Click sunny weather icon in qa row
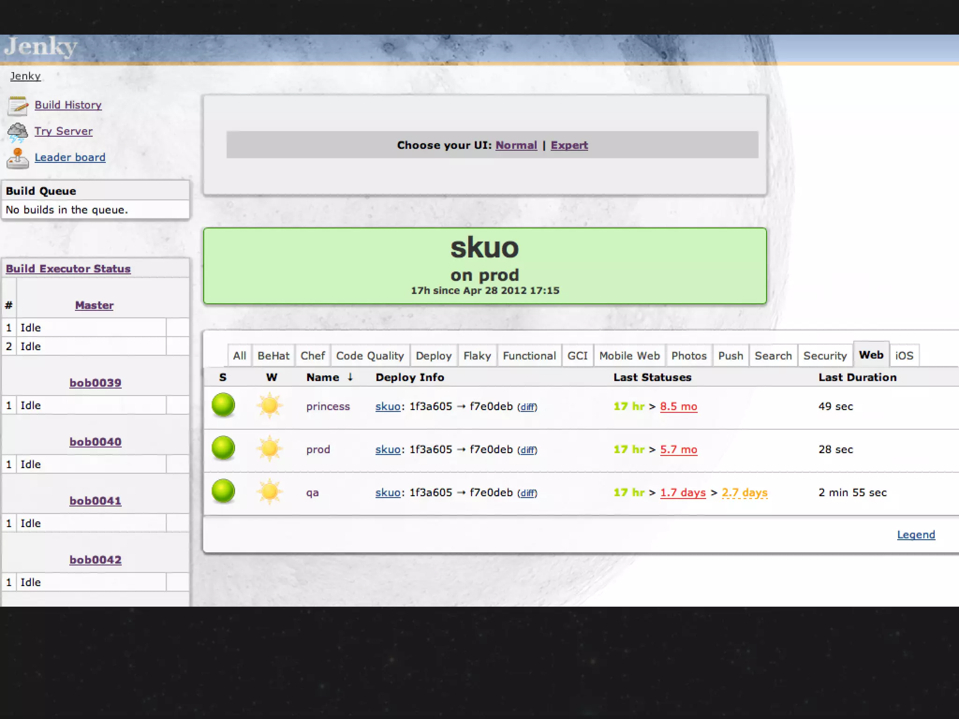The image size is (959, 719). coord(270,492)
